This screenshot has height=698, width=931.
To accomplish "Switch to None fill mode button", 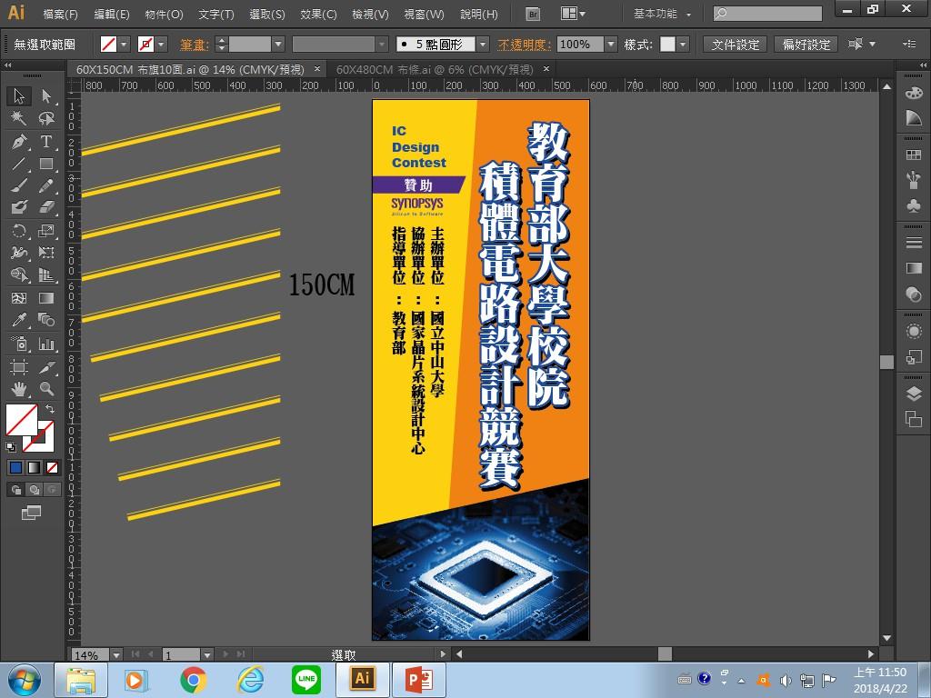I will pos(53,468).
